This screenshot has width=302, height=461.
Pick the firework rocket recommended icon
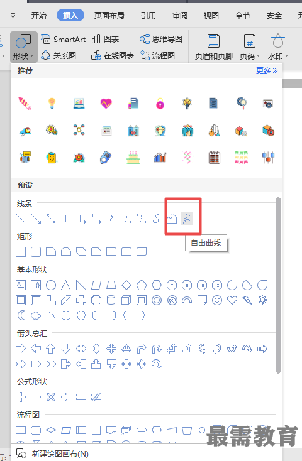[x=25, y=103]
